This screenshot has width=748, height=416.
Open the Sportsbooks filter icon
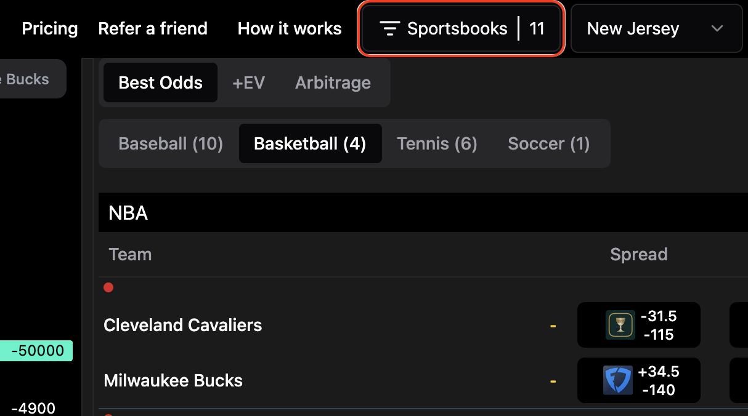point(390,29)
